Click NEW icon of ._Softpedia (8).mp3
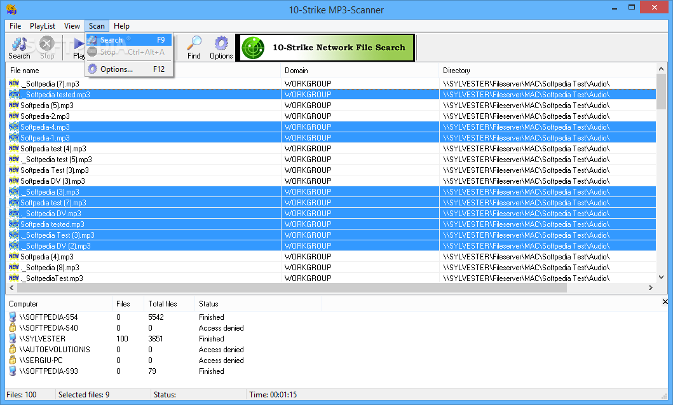The width and height of the screenshot is (673, 405). tap(14, 267)
